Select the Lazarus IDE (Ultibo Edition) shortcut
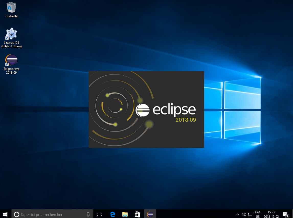This screenshot has height=218, width=293. click(12, 38)
